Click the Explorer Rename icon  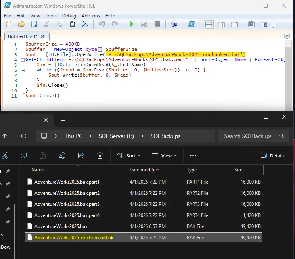pos(62,155)
